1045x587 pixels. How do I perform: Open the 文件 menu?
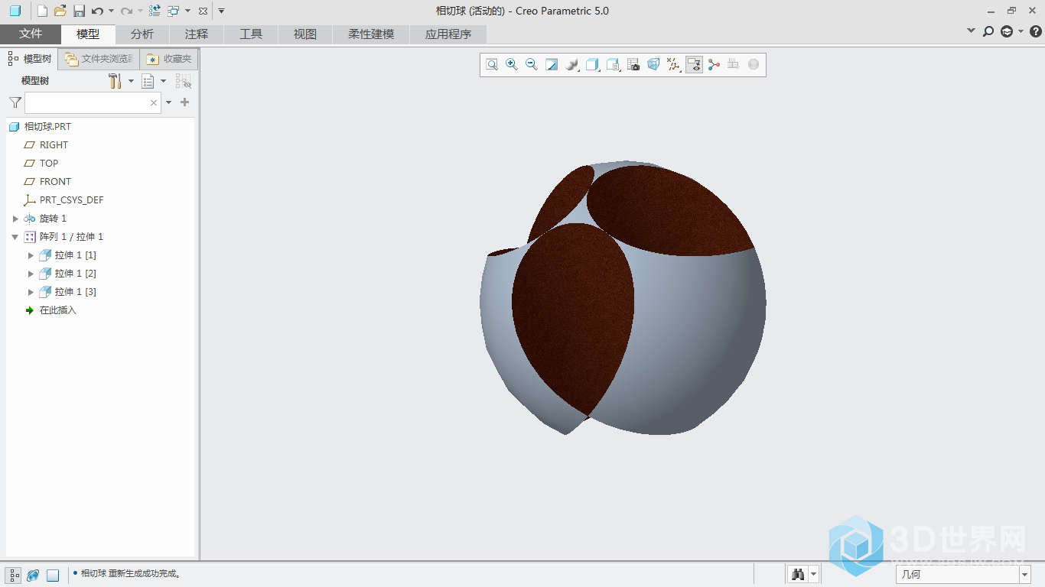click(31, 34)
